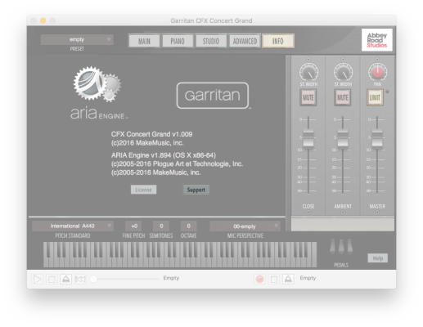423x327 pixels.
Task: Click the License button
Action: click(x=143, y=190)
